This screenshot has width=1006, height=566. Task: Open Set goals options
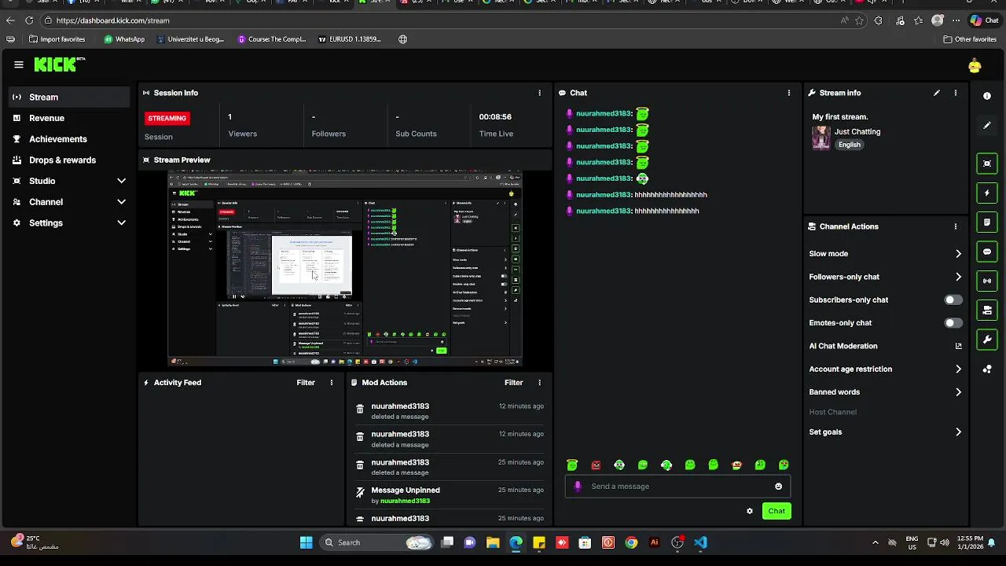coord(885,432)
